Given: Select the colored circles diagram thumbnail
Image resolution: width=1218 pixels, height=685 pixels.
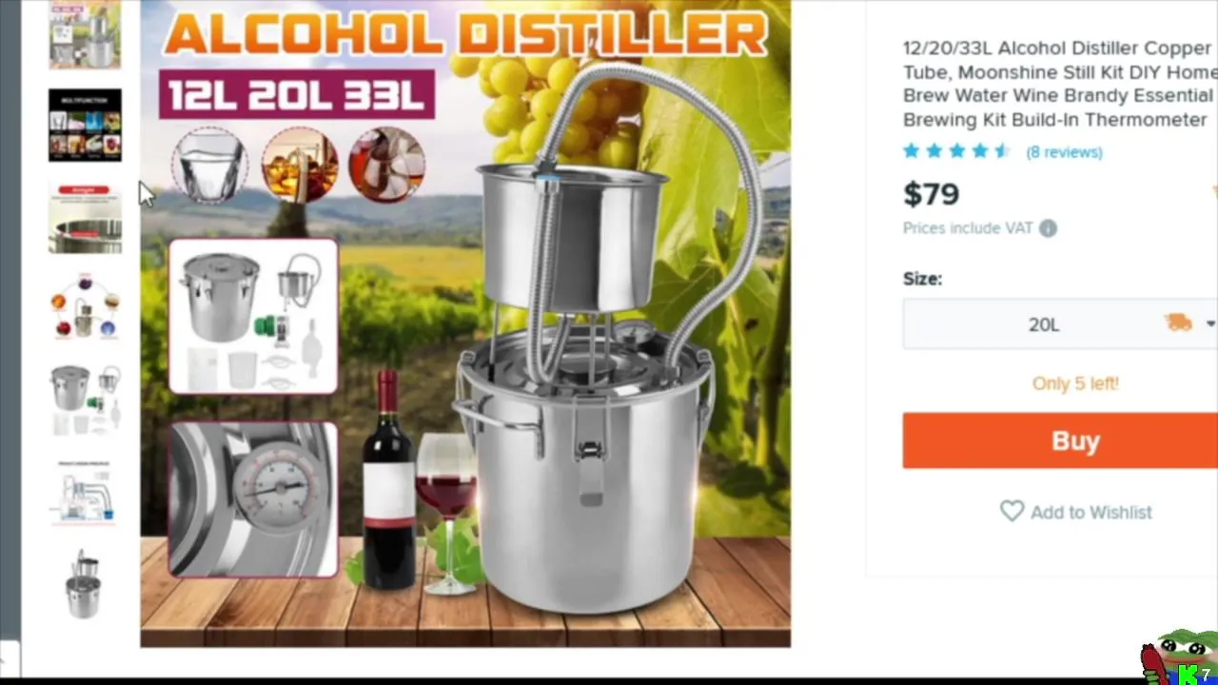Looking at the screenshot, I should point(85,306).
